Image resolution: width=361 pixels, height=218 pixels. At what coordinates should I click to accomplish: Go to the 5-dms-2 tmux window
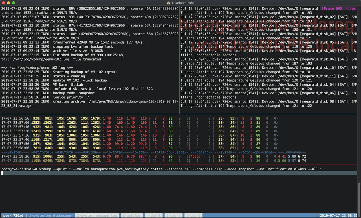[173, 215]
